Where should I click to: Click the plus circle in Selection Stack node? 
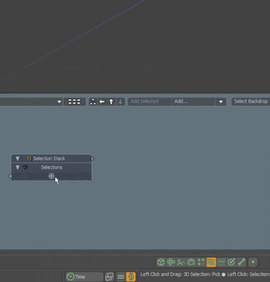[51, 176]
